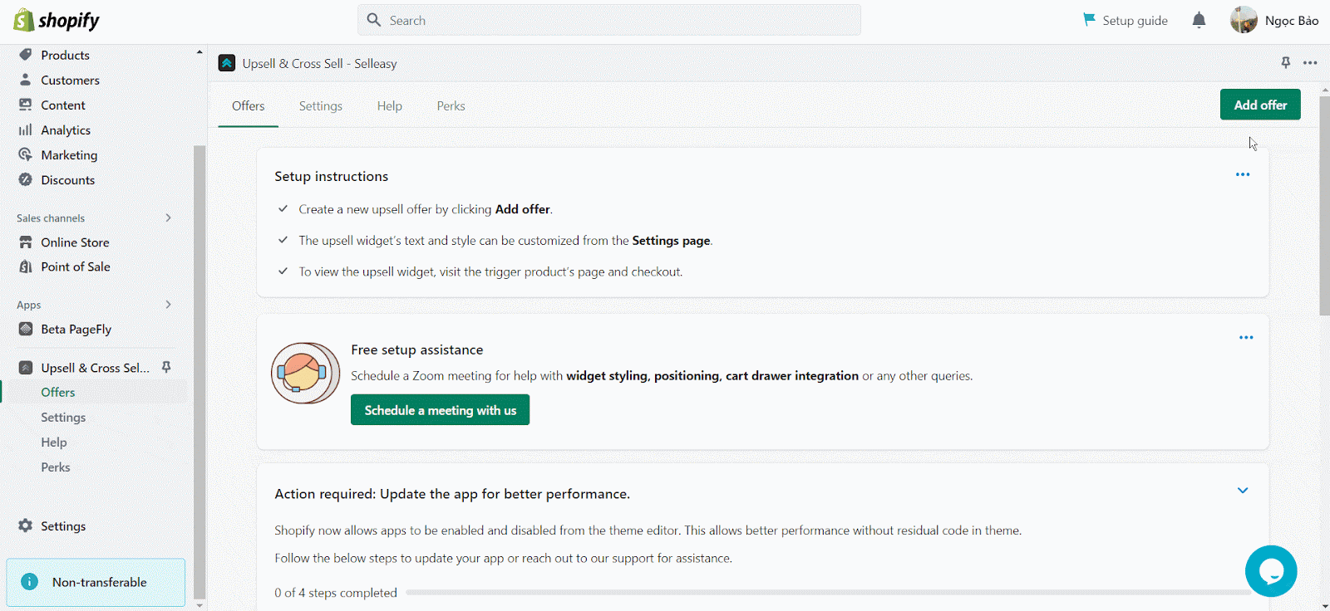This screenshot has height=611, width=1330.
Task: Switch to the Settings tab
Action: pos(321,106)
